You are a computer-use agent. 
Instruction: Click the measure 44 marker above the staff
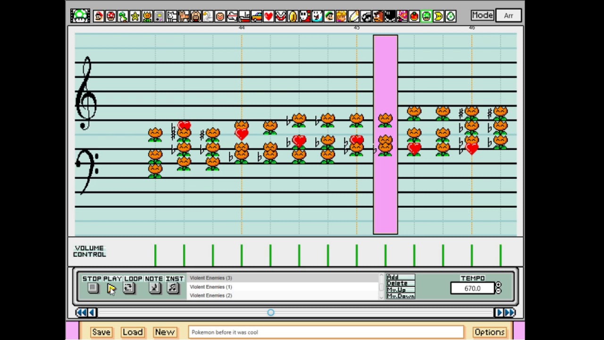(242, 28)
